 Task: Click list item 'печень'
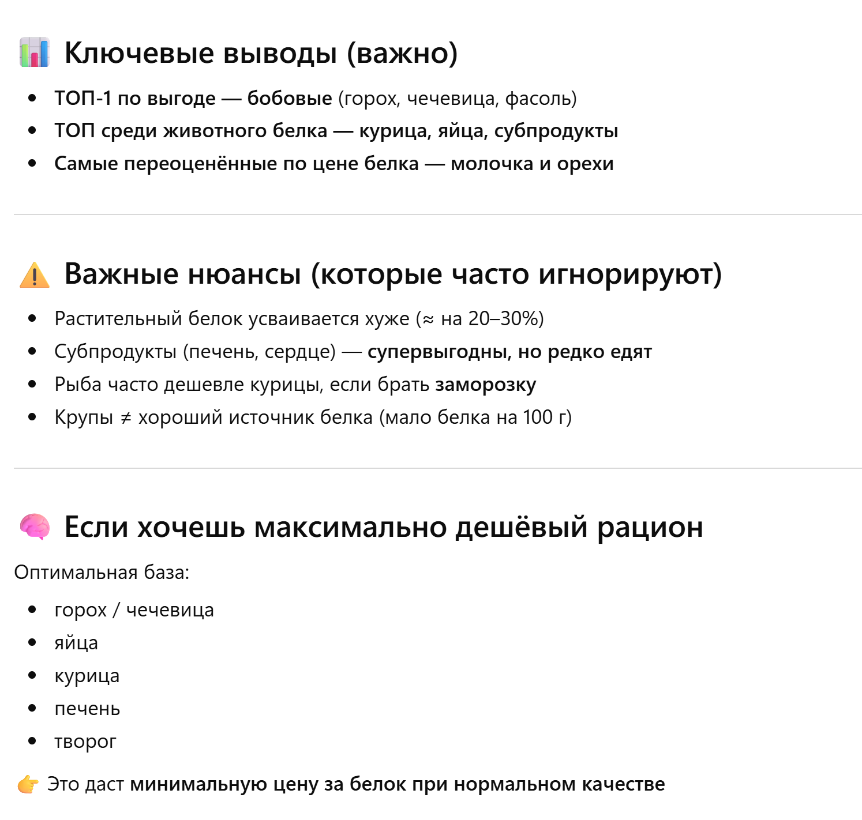[x=87, y=709]
